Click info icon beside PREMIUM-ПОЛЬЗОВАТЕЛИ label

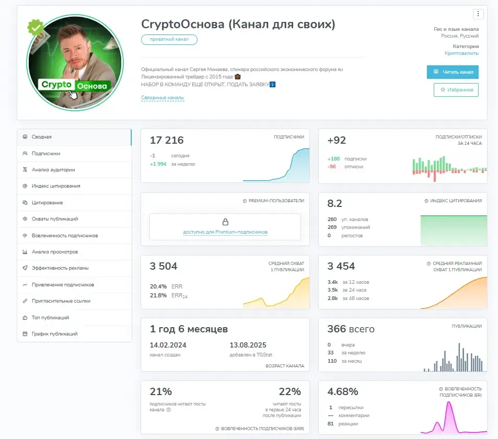tap(245, 201)
